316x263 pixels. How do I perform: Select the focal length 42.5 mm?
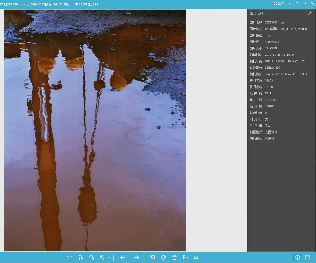[270, 100]
